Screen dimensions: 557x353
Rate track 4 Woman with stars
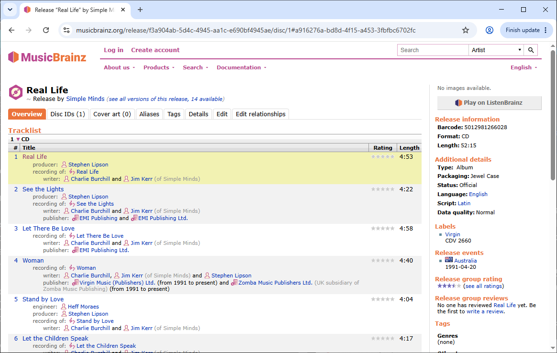[x=383, y=260]
